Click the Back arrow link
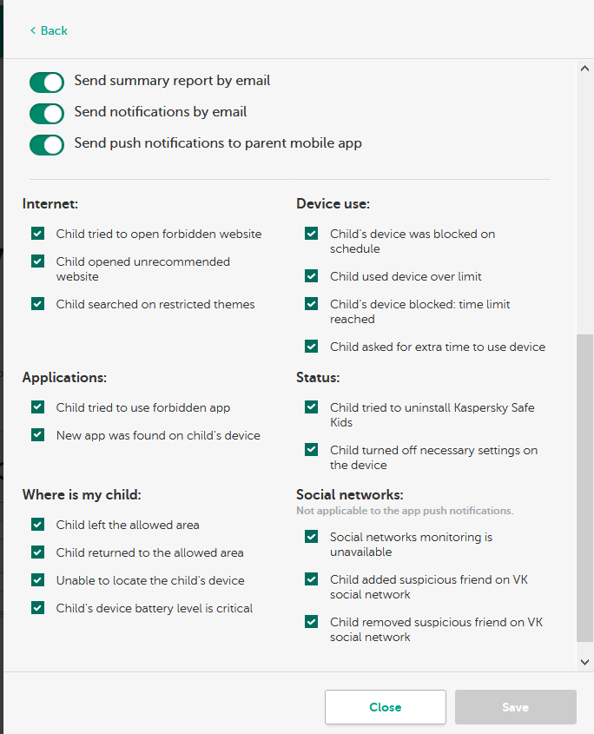Screen dimensions: 594x734 [48, 30]
